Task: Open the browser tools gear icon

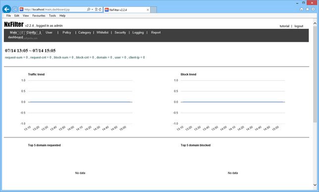Action: pos(313,9)
